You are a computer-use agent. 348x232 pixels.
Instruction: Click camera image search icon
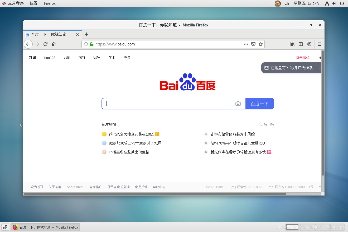coord(238,104)
